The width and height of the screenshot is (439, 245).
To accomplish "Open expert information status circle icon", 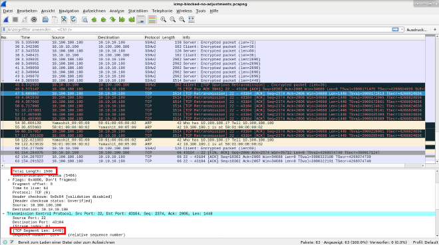I will (5, 242).
